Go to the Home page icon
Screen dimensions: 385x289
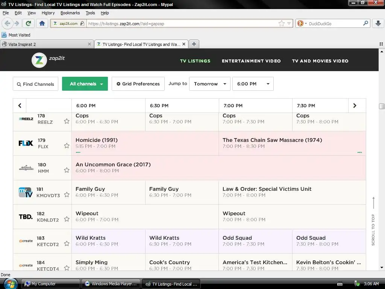[x=42, y=23]
